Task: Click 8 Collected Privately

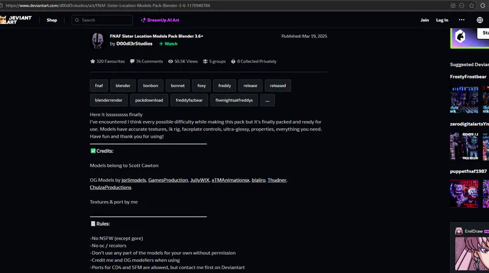Action: [254, 61]
